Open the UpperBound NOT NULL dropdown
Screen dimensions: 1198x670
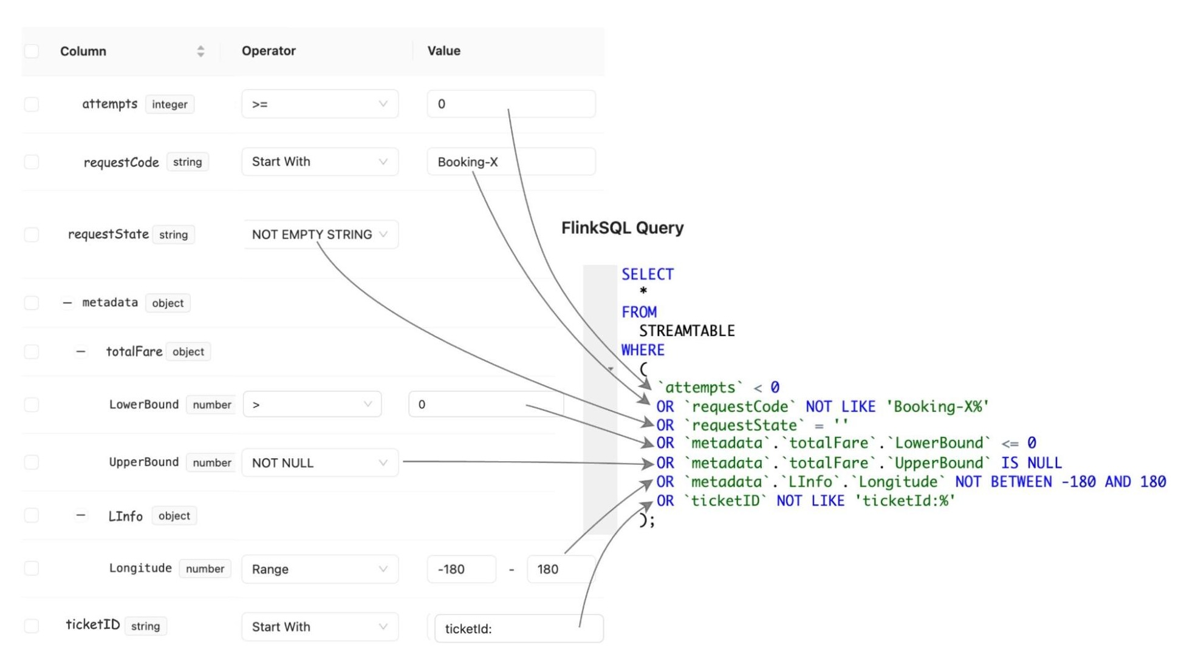click(x=320, y=463)
